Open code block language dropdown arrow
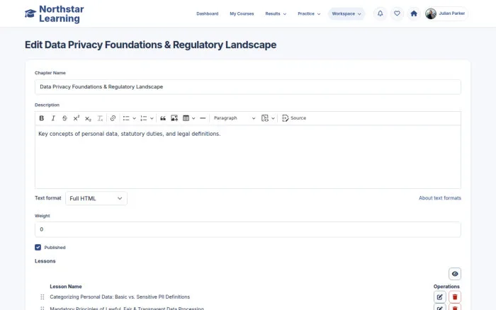The width and height of the screenshot is (496, 310). pyautogui.click(x=273, y=118)
